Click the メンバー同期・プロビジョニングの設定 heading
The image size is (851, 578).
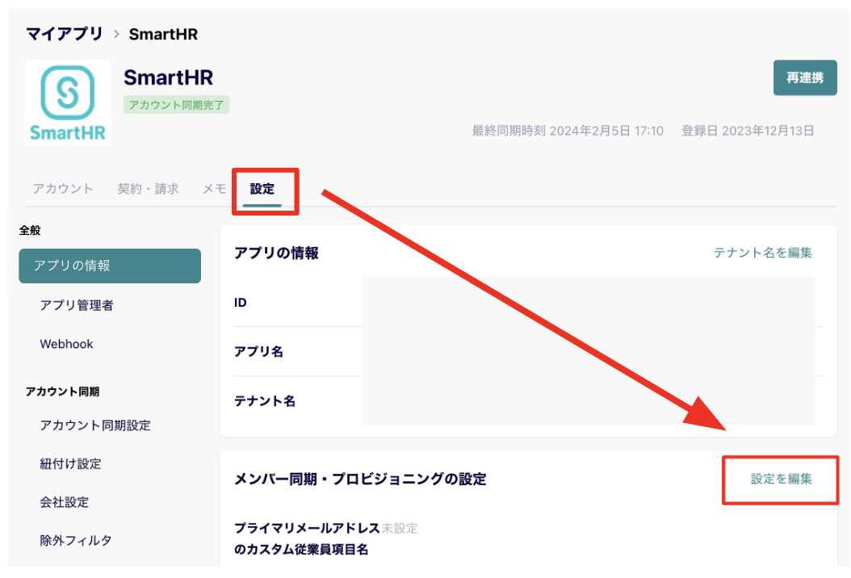tap(360, 480)
